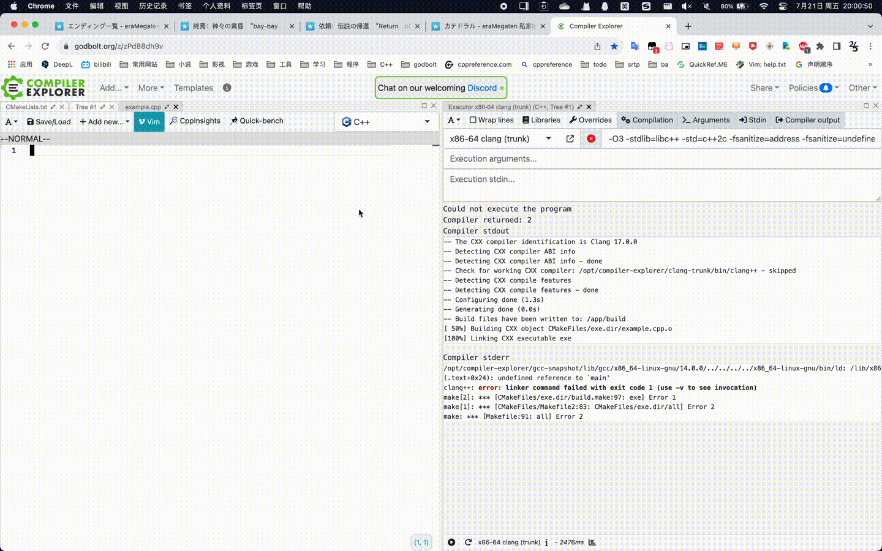Expand the More menu
This screenshot has width=882, height=551.
[151, 88]
